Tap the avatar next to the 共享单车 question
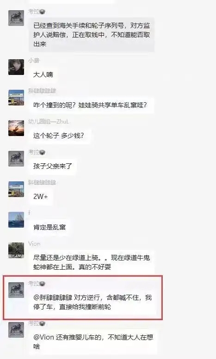The height and width of the screenshot is (359, 216). pyautogui.click(x=16, y=98)
